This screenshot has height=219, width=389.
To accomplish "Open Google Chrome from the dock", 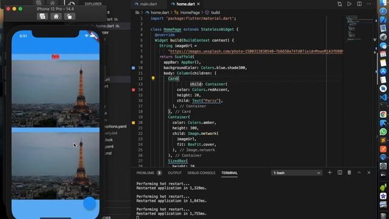I will click(x=384, y=114).
